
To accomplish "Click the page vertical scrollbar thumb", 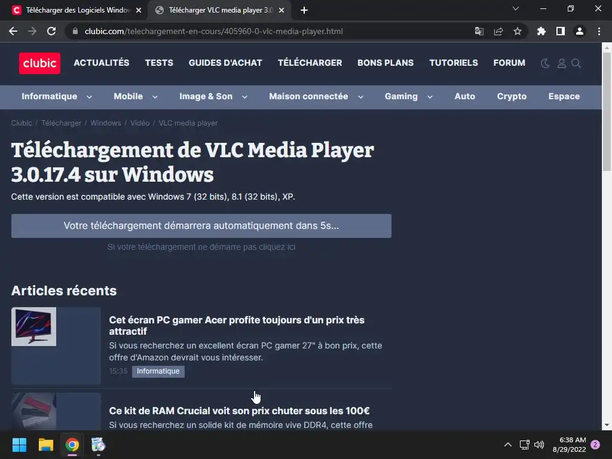I will click(607, 111).
